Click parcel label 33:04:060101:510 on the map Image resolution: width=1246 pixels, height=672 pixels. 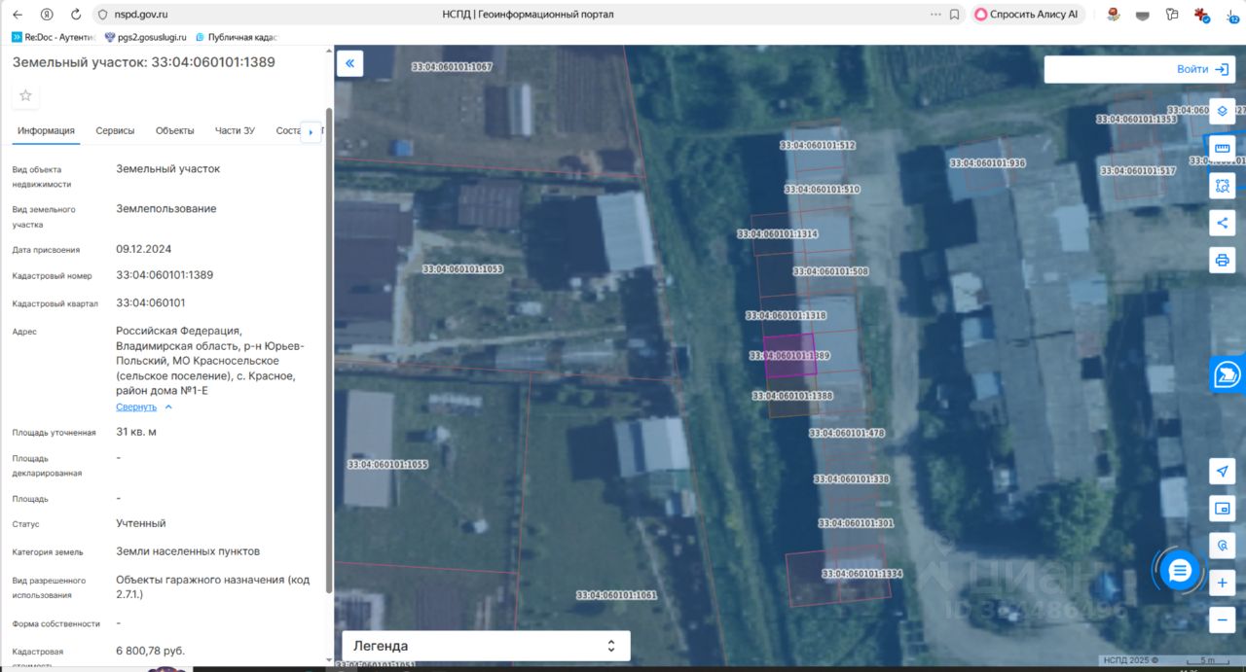pos(823,190)
